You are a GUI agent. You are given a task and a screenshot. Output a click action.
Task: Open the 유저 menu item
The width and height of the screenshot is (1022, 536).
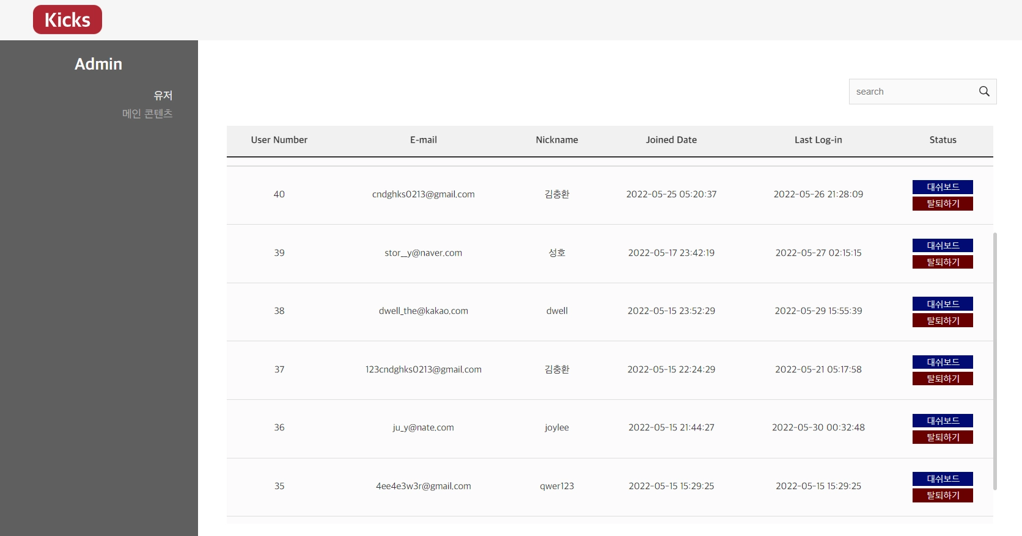[163, 95]
